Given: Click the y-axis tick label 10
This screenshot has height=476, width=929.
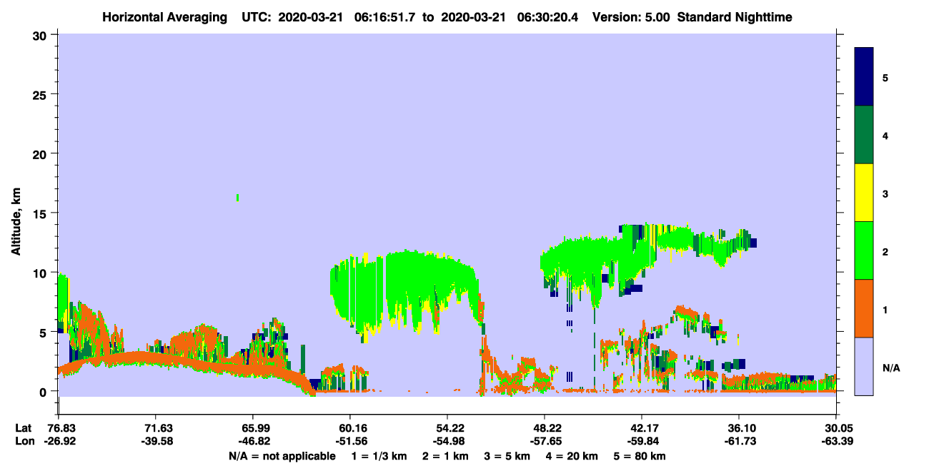Looking at the screenshot, I should point(41,273).
